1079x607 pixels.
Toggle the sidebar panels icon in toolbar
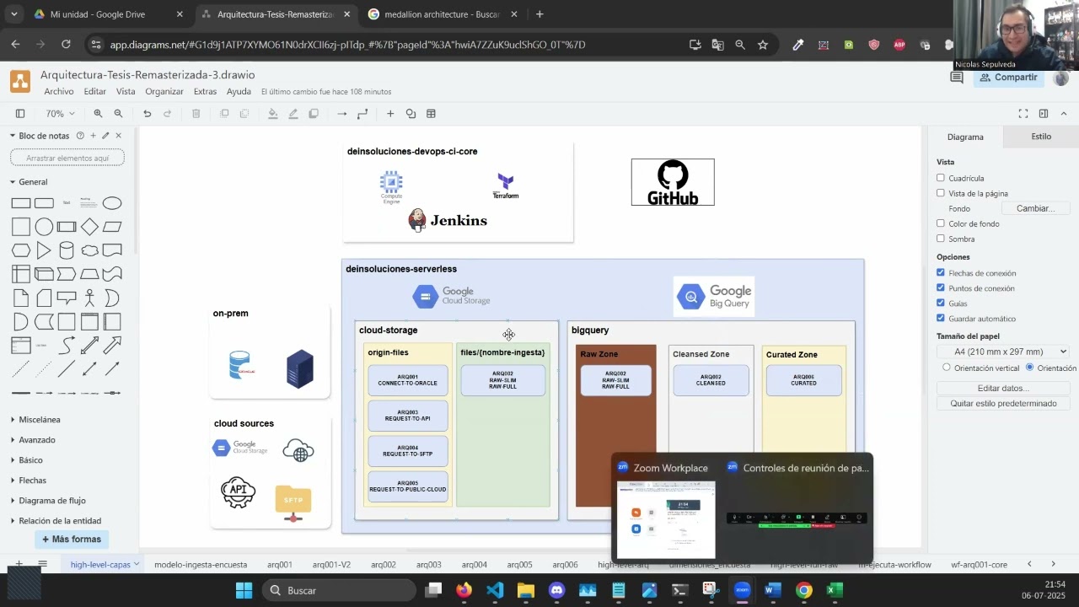click(x=20, y=114)
